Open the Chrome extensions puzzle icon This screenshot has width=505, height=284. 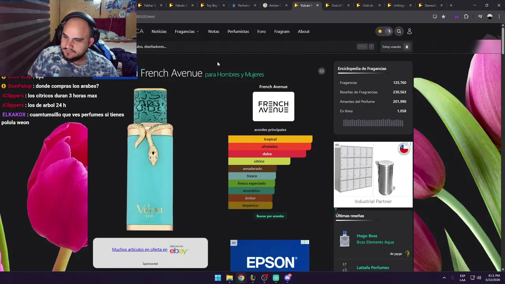click(x=466, y=17)
